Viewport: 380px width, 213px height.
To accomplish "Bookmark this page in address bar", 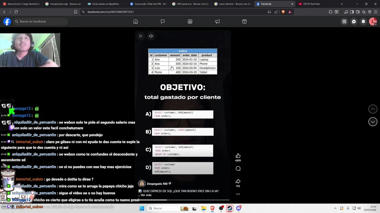I will 75,12.
